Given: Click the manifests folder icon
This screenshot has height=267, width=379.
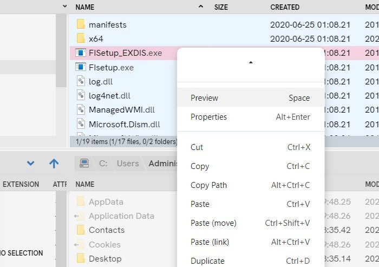Looking at the screenshot, I should point(81,24).
